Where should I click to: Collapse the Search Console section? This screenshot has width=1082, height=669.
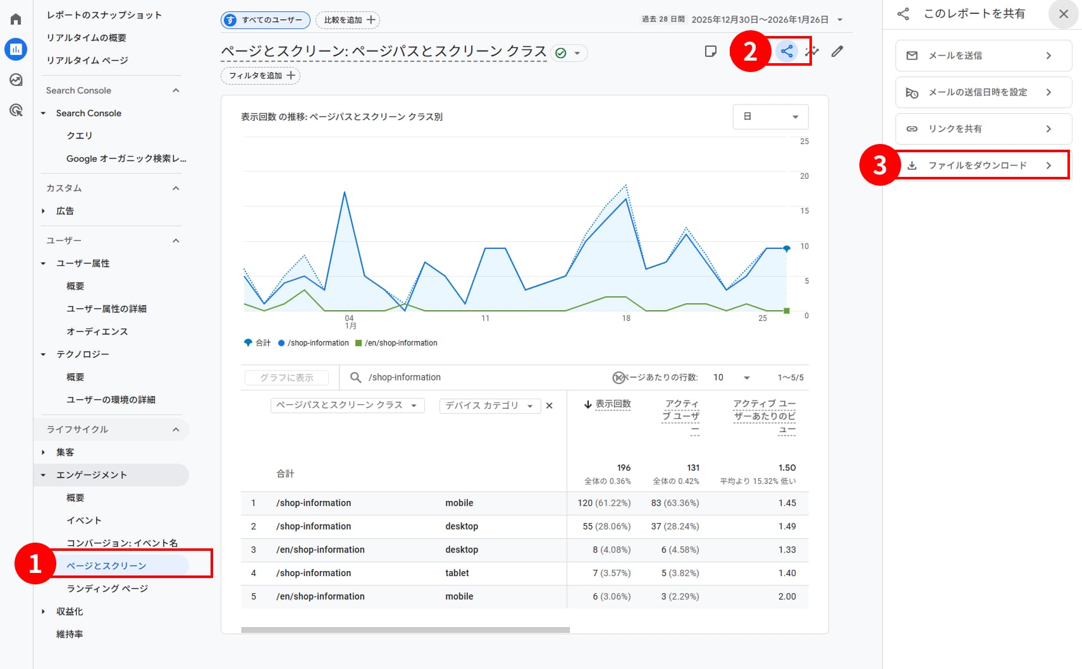(x=176, y=90)
